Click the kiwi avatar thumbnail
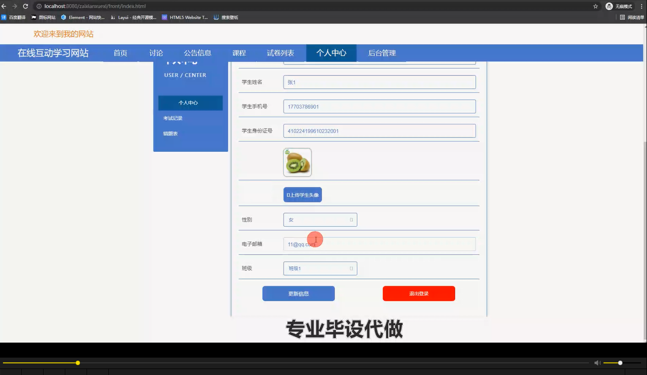This screenshot has height=375, width=647. 297,162
